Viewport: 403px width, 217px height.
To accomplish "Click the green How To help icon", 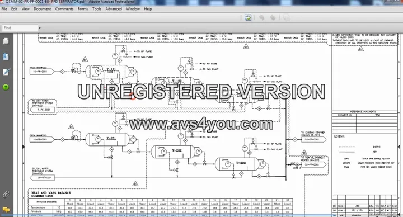I will tap(6, 87).
